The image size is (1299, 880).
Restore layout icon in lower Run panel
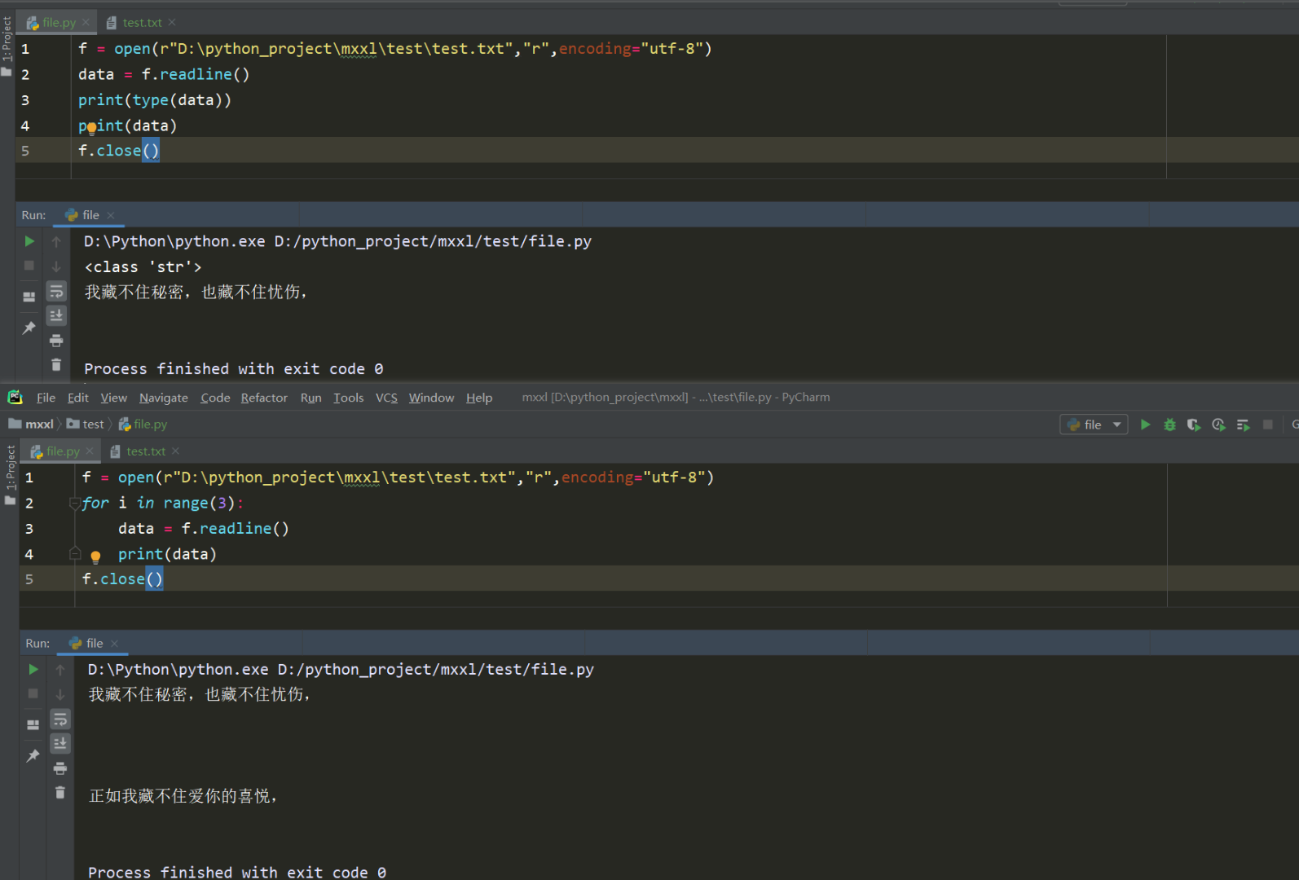click(x=33, y=724)
